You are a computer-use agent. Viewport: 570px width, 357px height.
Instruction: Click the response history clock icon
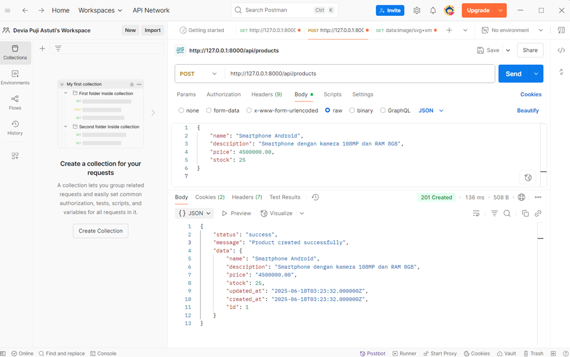(315, 197)
